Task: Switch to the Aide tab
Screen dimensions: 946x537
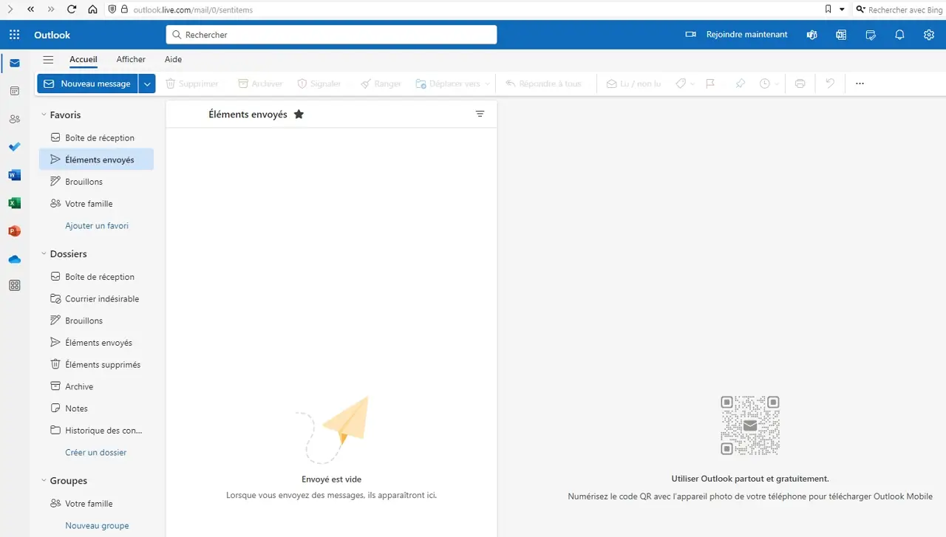Action: click(173, 60)
